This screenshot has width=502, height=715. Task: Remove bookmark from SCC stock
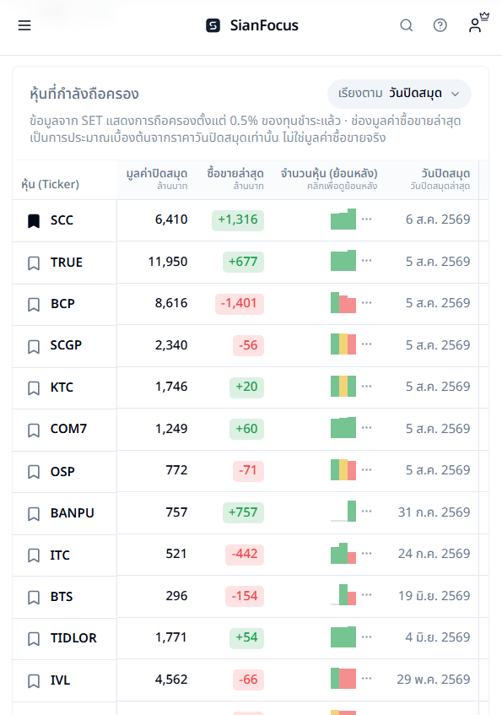click(x=34, y=221)
